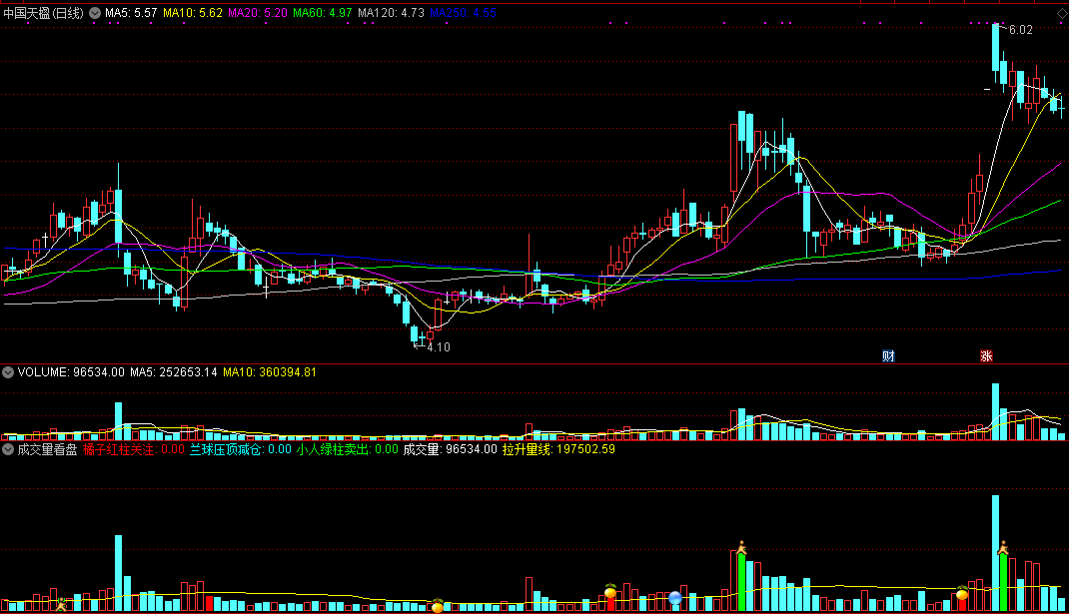Click the 4.10 low price label
Image resolution: width=1069 pixels, height=614 pixels.
pyautogui.click(x=439, y=347)
